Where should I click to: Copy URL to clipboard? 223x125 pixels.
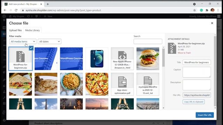click(194, 102)
